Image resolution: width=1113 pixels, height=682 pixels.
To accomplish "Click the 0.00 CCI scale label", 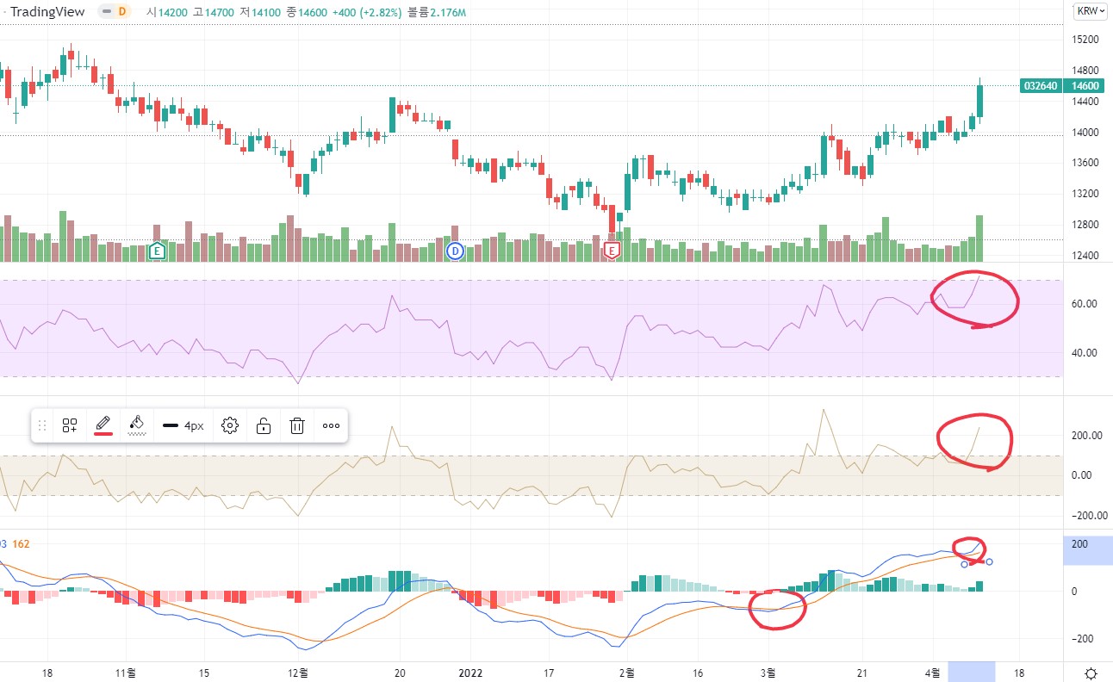I will point(1080,475).
